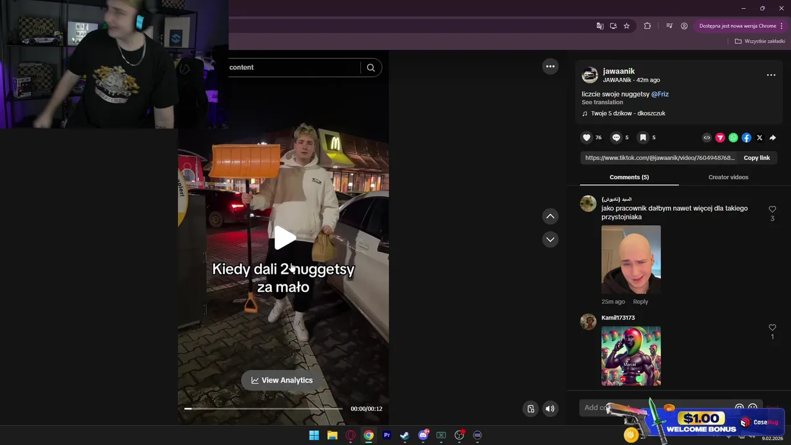Open 'Wszystkie zakładki' bookmarks folder

click(760, 41)
